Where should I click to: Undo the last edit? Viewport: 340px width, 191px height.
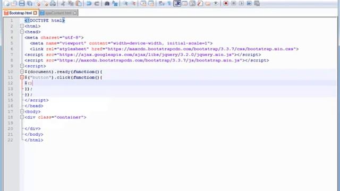pyautogui.click(x=89, y=3)
